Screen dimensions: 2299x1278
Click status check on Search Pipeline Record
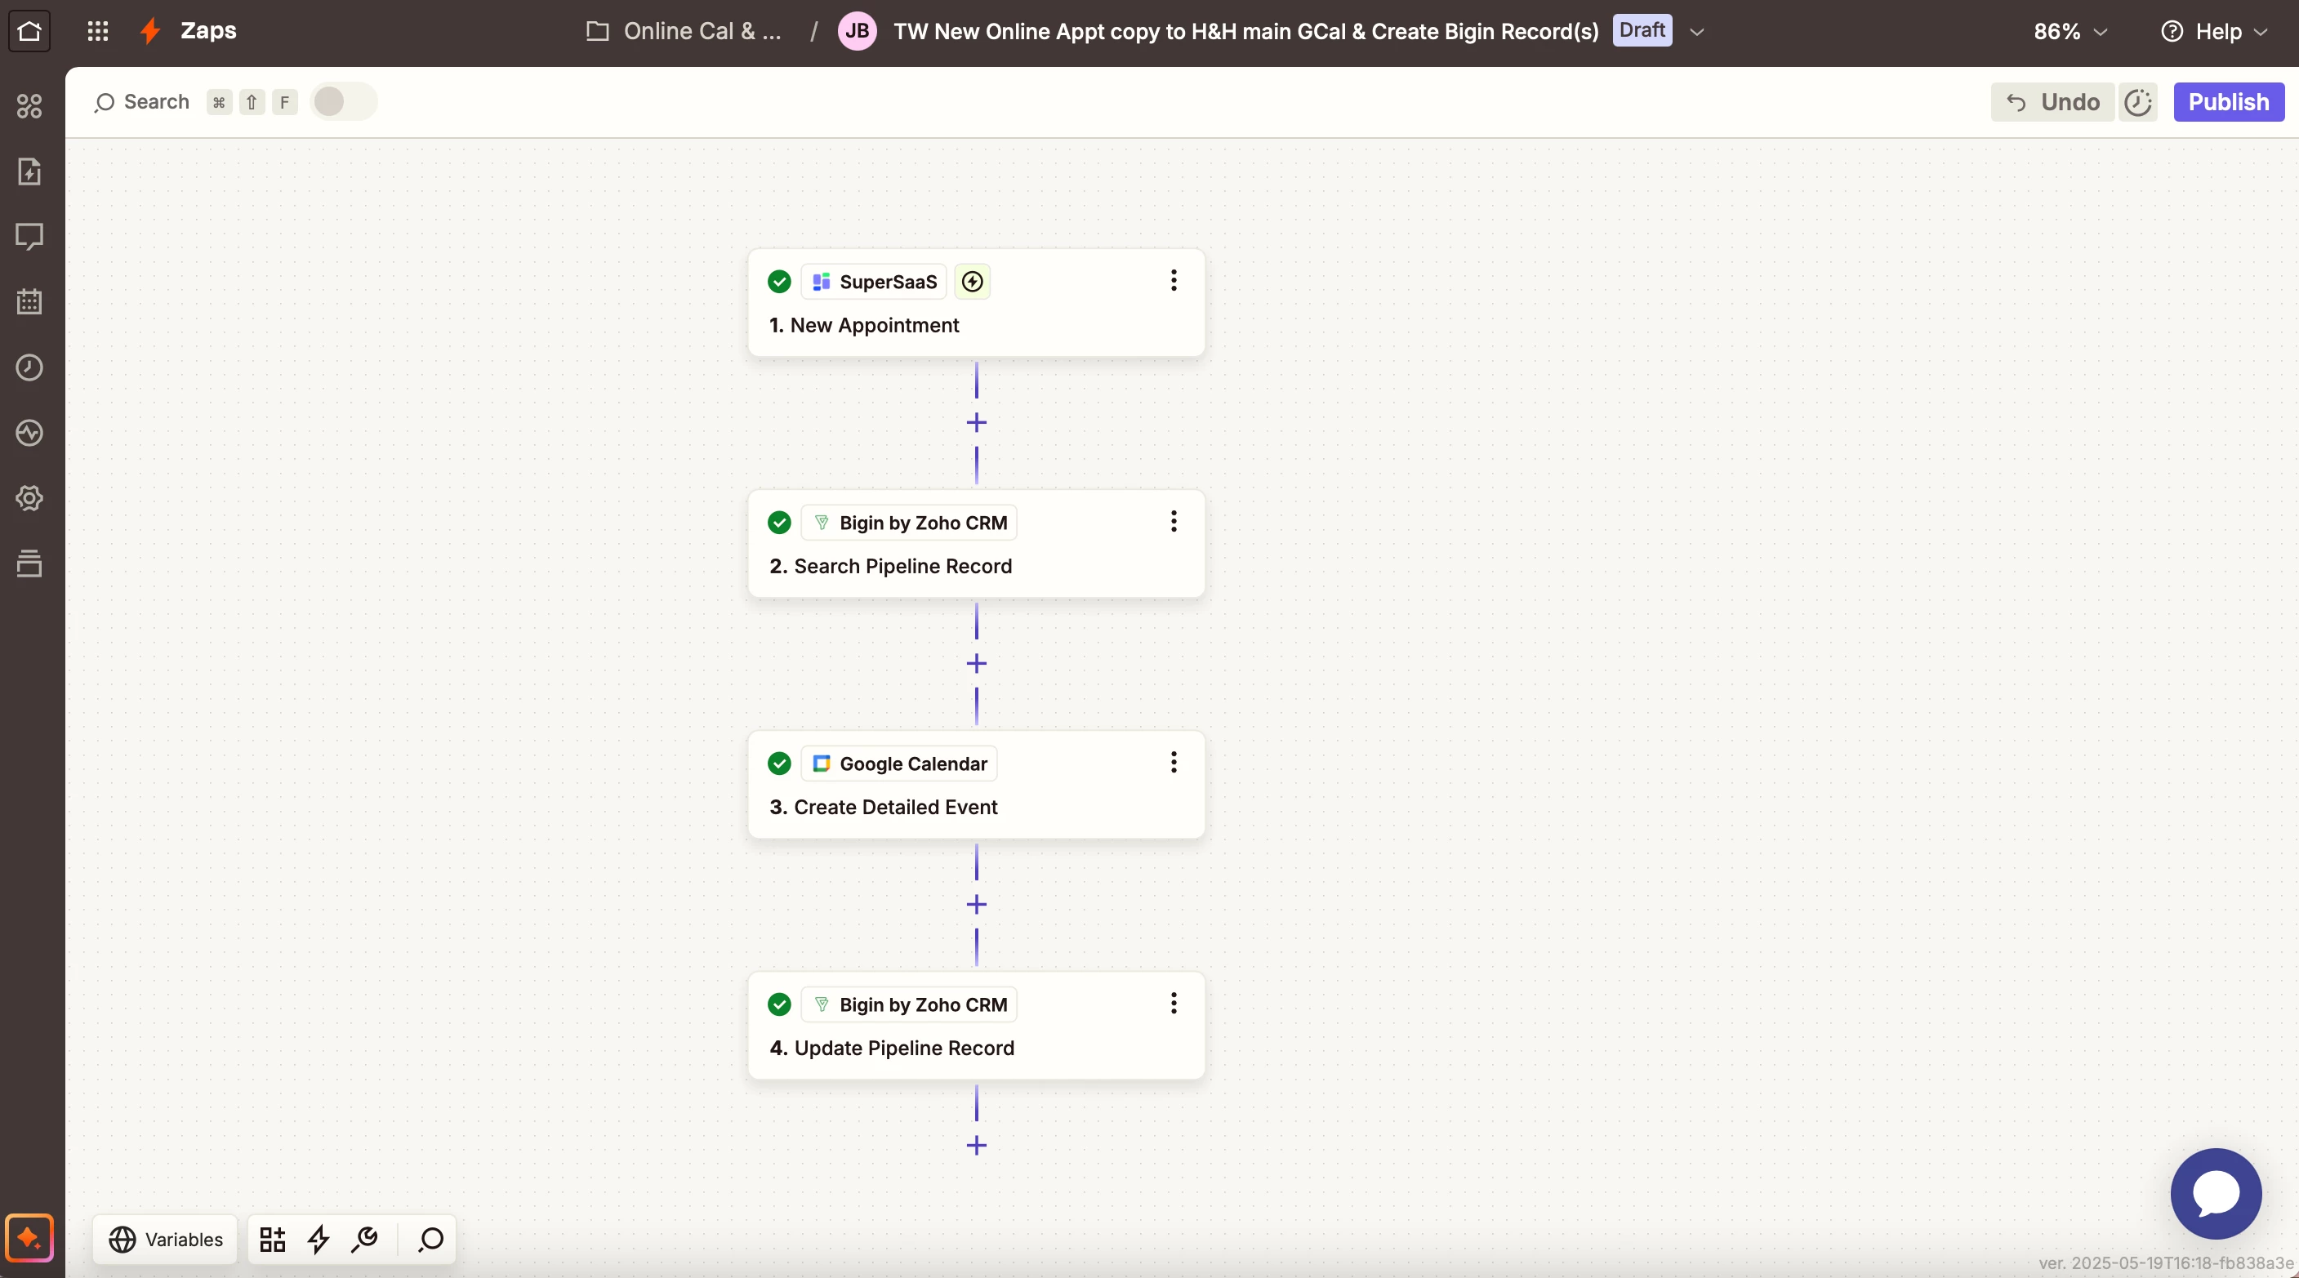click(779, 523)
